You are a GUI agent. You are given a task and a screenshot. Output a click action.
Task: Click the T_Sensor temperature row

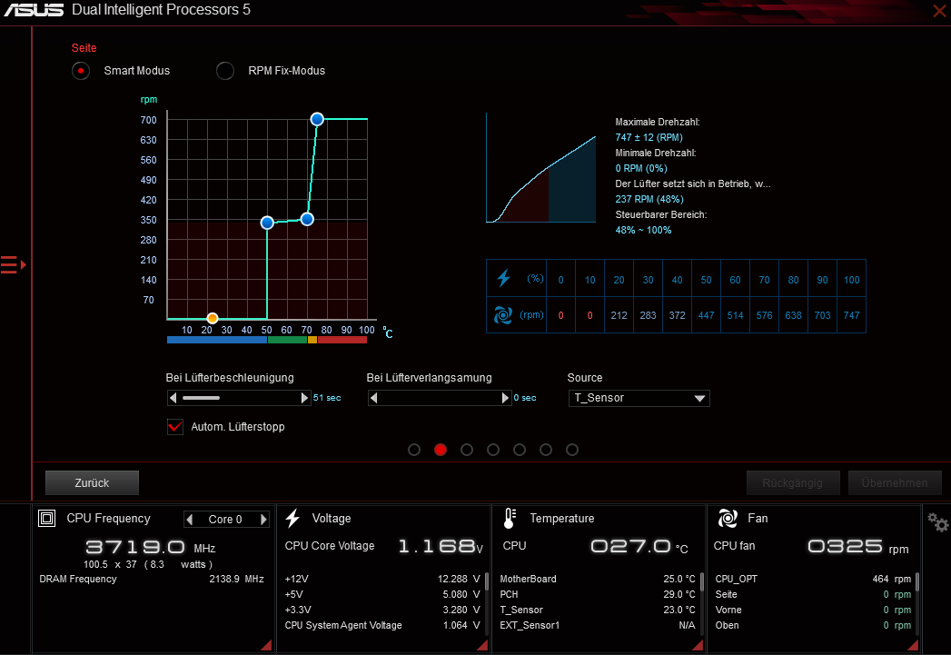click(598, 610)
